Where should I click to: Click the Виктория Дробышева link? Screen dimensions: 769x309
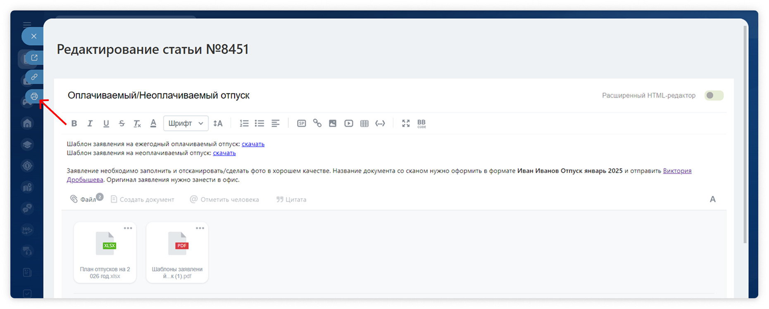(677, 171)
